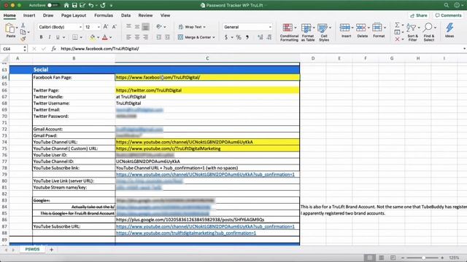The image size is (467, 262).
Task: Click the Share button
Action: click(x=418, y=15)
